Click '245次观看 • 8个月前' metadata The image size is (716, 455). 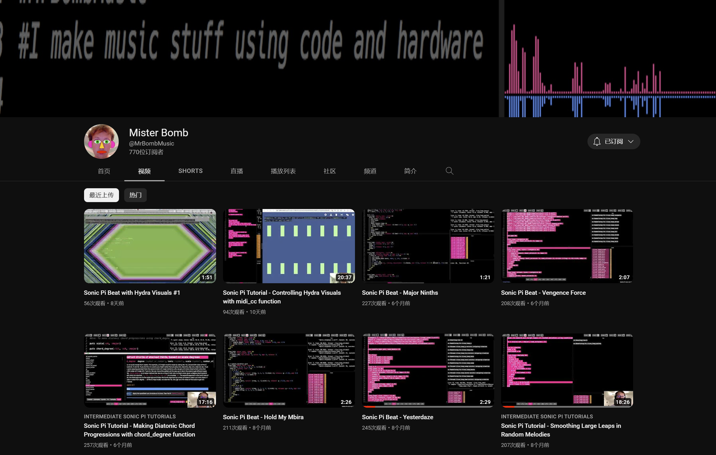[x=386, y=428]
